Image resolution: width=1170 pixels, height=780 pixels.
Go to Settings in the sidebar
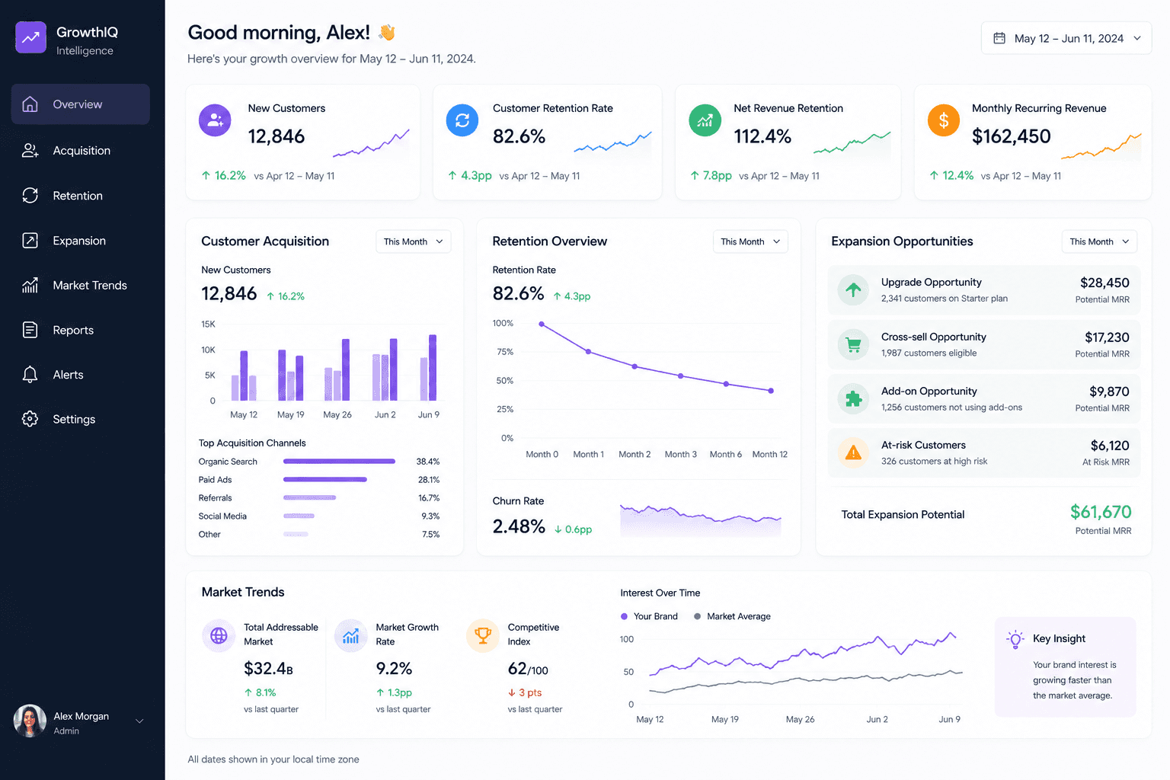81,419
